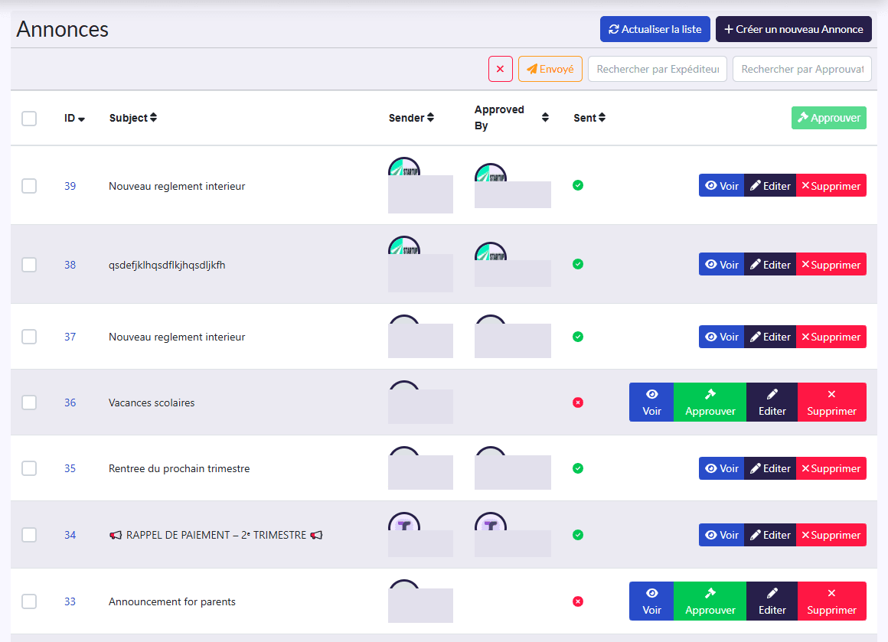The image size is (888, 642).
Task: Open announcement ID link 36
Action: click(70, 402)
